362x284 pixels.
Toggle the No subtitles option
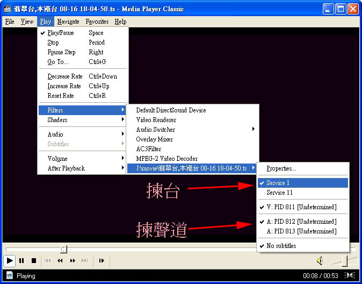(281, 246)
